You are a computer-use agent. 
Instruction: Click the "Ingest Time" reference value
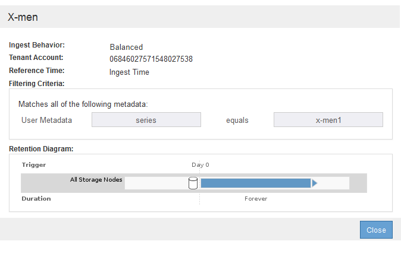pyautogui.click(x=129, y=72)
